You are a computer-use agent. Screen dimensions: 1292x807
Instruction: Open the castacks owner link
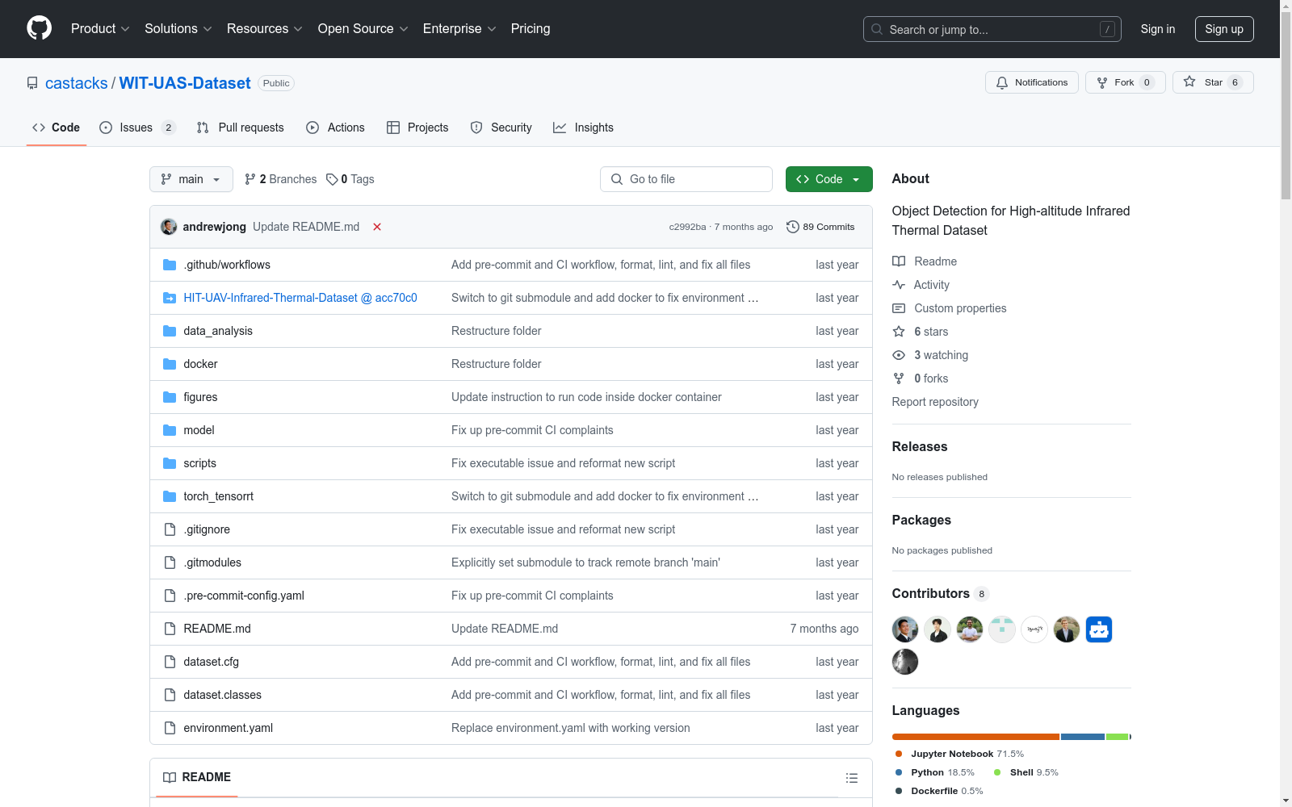[x=77, y=83]
